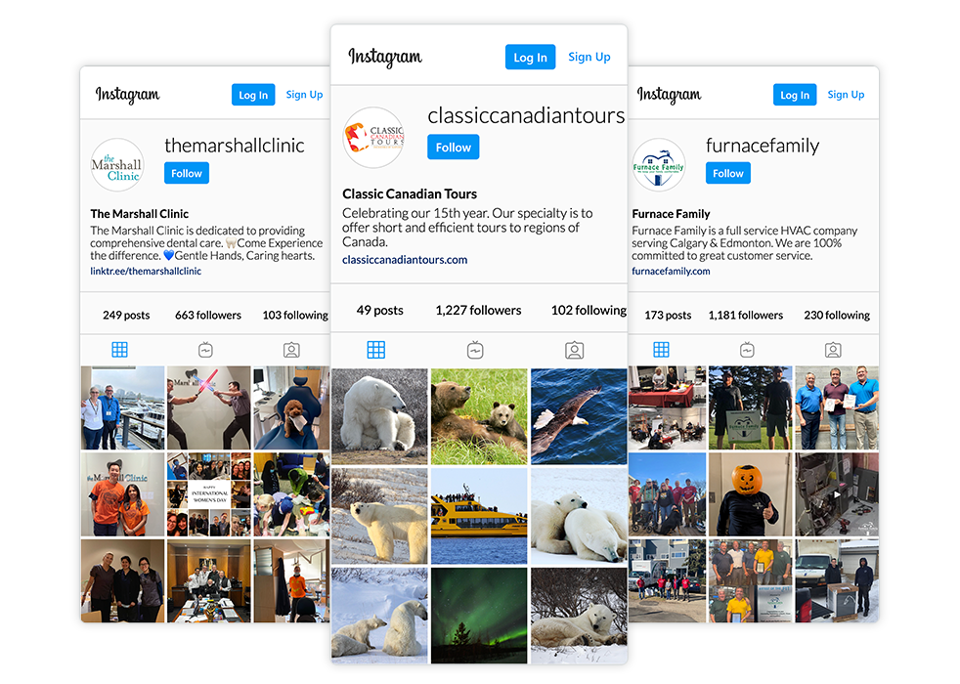Open the northern lights photo thumbnail
This screenshot has width=960, height=684.
pyautogui.click(x=479, y=616)
